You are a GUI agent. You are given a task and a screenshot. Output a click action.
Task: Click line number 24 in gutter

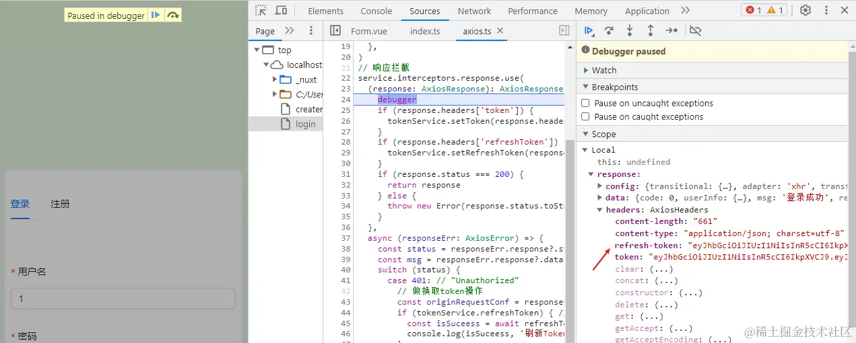[x=345, y=100]
